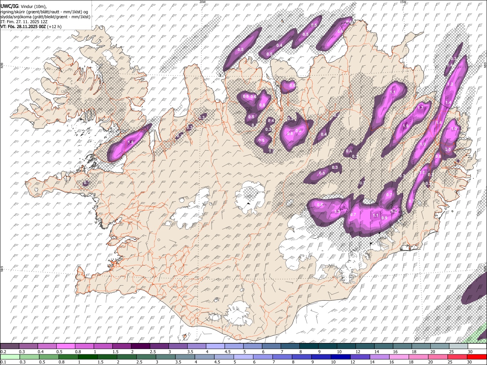Click the light grey 25–30 snow swatch
The height and width of the screenshot is (365, 487).
(x=459, y=346)
